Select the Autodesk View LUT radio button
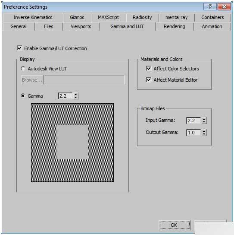The width and height of the screenshot is (234, 235). pyautogui.click(x=23, y=69)
